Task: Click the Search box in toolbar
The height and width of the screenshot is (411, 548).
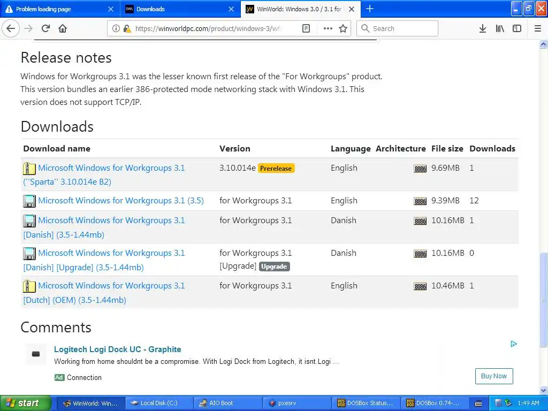Action: 397,28
